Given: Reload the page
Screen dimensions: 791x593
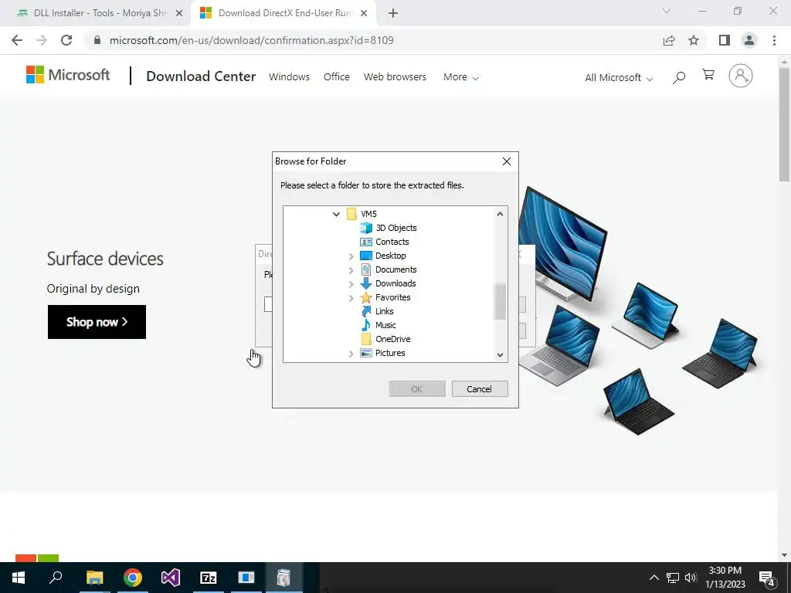Looking at the screenshot, I should (x=66, y=40).
